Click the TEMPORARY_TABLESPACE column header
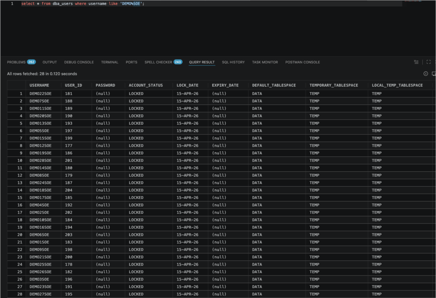436x298 pixels. click(x=337, y=85)
